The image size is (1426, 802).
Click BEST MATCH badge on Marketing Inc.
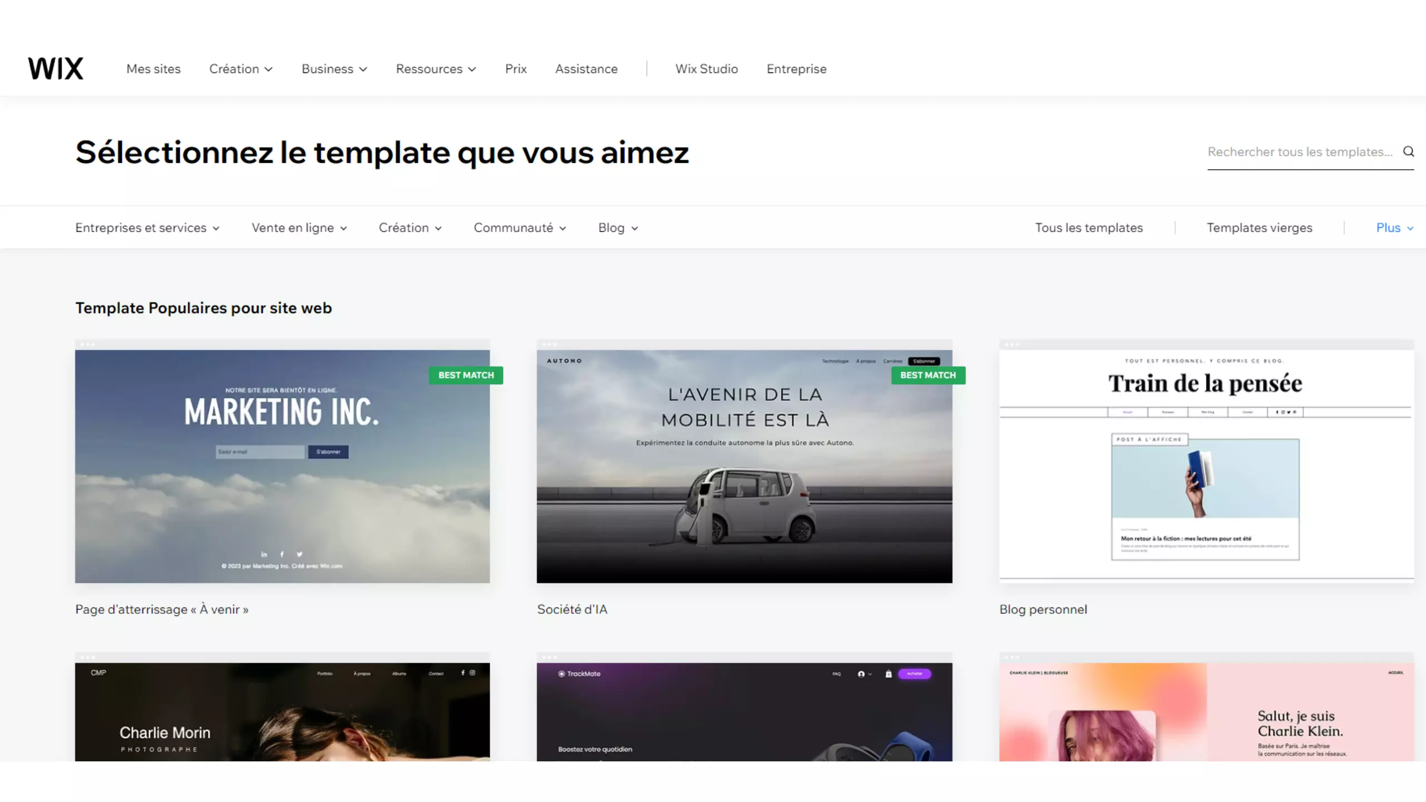(x=466, y=375)
